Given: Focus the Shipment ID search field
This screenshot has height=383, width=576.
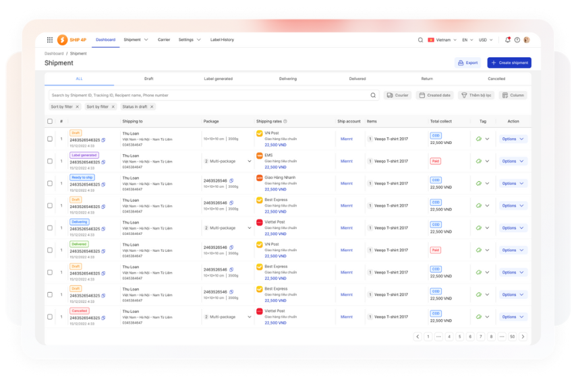Looking at the screenshot, I should 209,96.
